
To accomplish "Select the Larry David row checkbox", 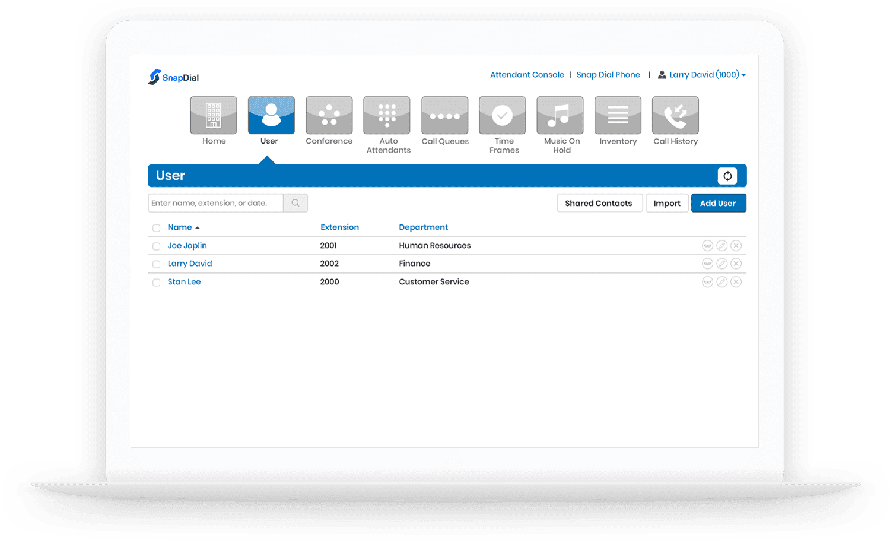I will tap(157, 264).
